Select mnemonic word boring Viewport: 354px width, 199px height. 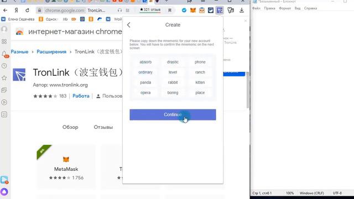(173, 92)
